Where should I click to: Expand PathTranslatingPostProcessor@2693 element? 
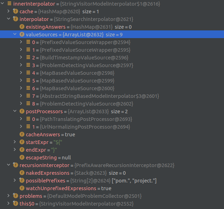click(21, 119)
